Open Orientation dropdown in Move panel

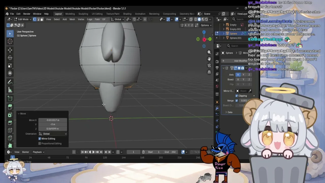click(53, 134)
